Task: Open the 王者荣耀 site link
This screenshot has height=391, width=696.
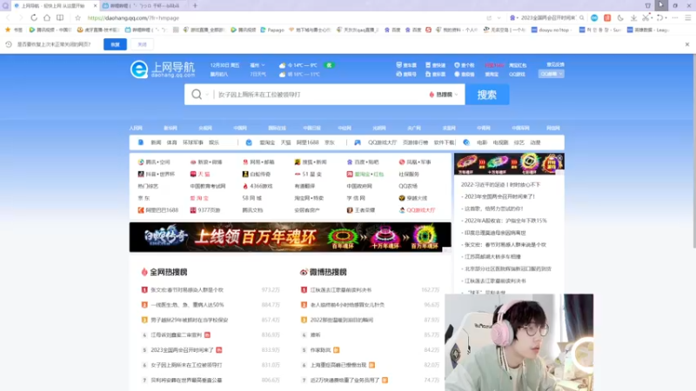Action: (x=361, y=210)
